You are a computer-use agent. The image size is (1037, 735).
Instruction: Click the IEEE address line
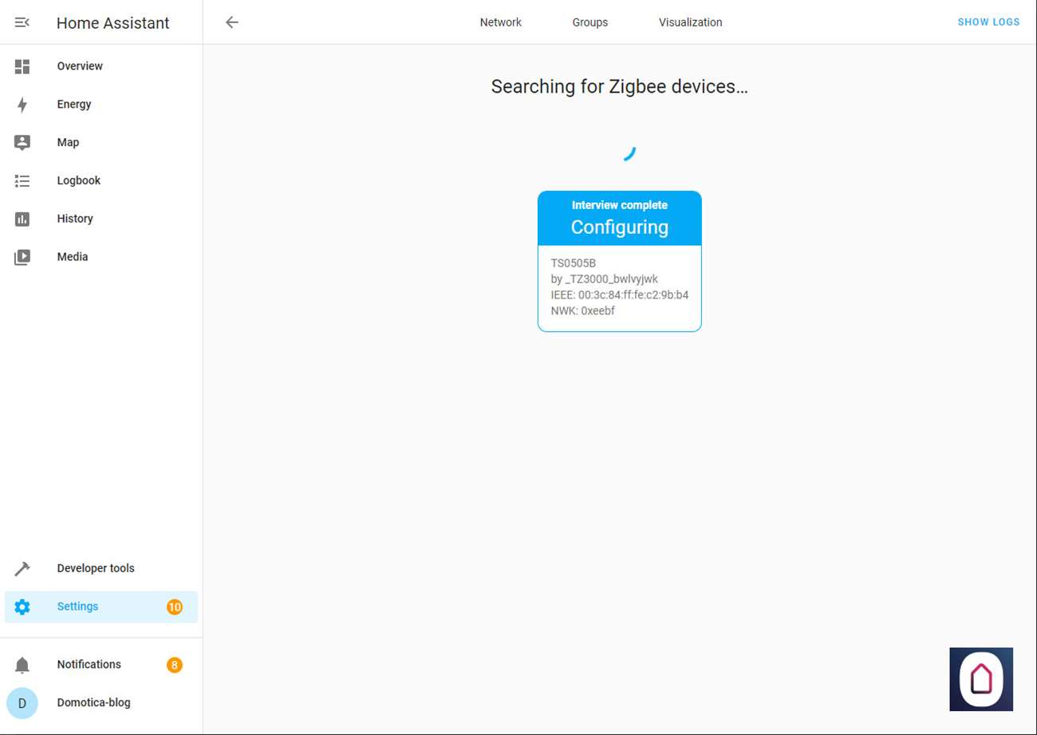point(620,295)
